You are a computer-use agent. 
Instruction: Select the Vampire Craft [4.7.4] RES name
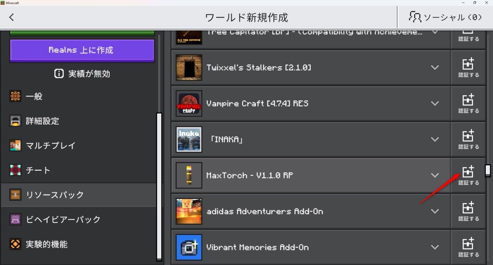pos(257,104)
